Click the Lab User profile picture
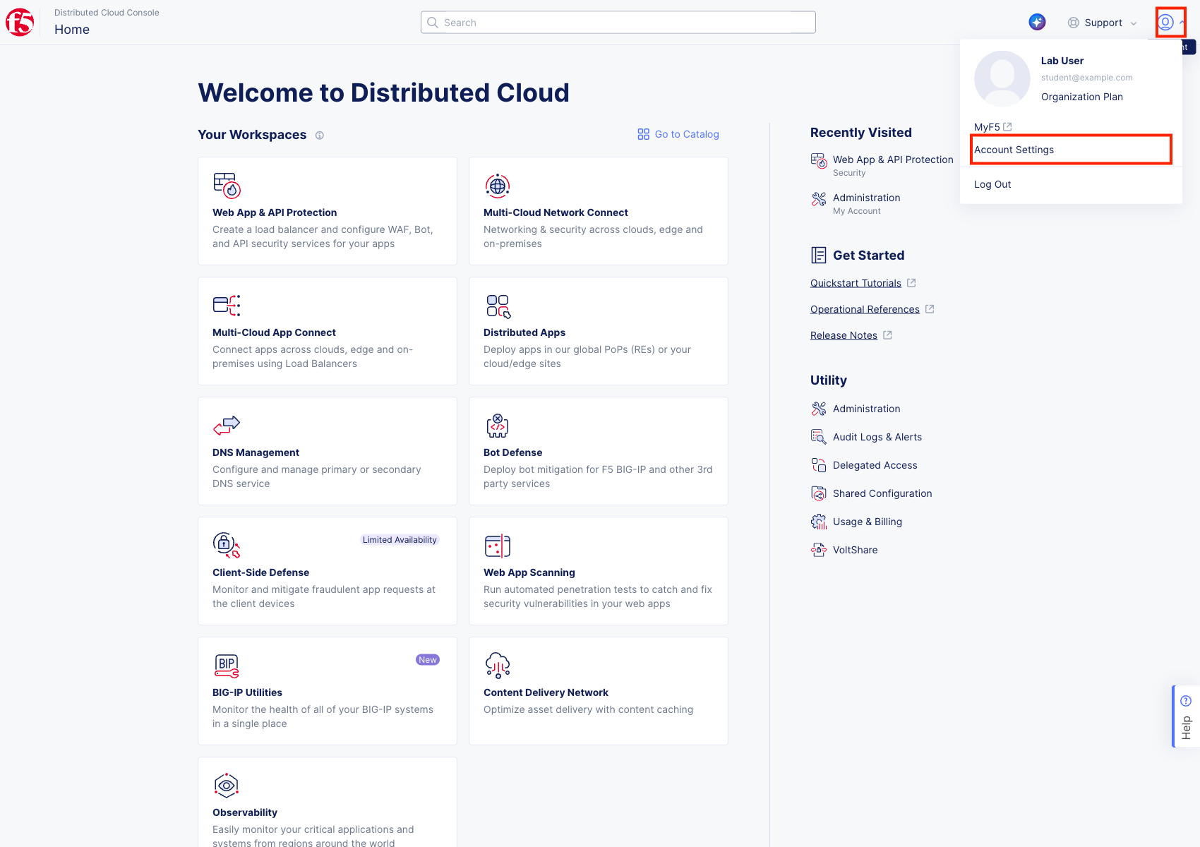The height and width of the screenshot is (847, 1200). pos(1002,79)
